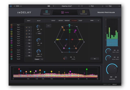
Task: Switch to the PARTICLES tab
Action: point(84,12)
